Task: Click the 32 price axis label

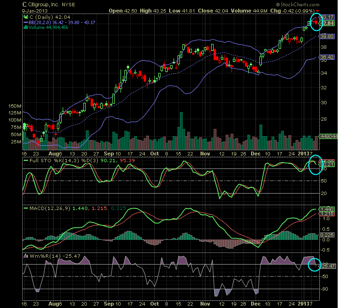Action: [324, 88]
